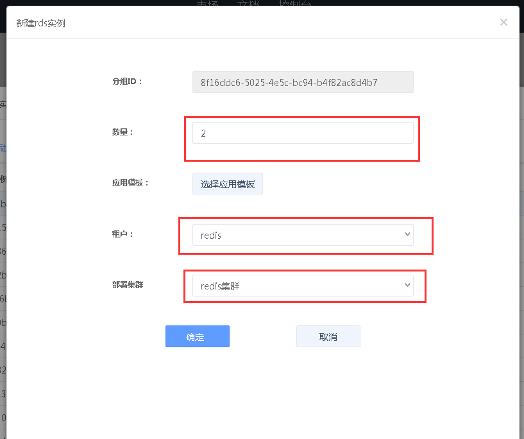
Task: Click the arrow on the 租户 select box
Action: (407, 235)
